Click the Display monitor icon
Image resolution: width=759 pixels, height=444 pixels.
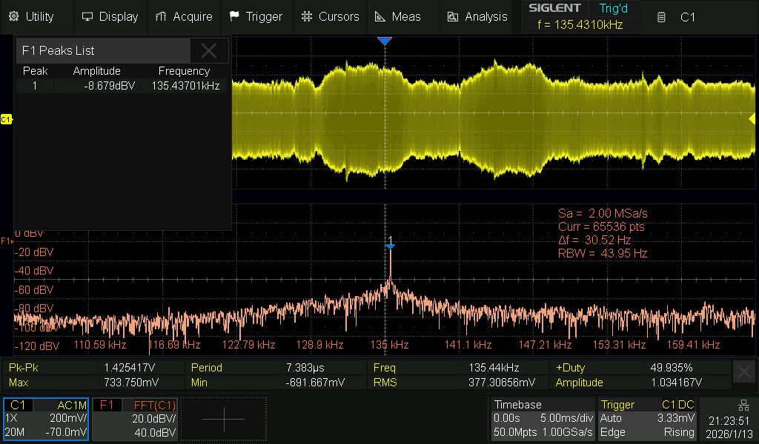coord(87,16)
